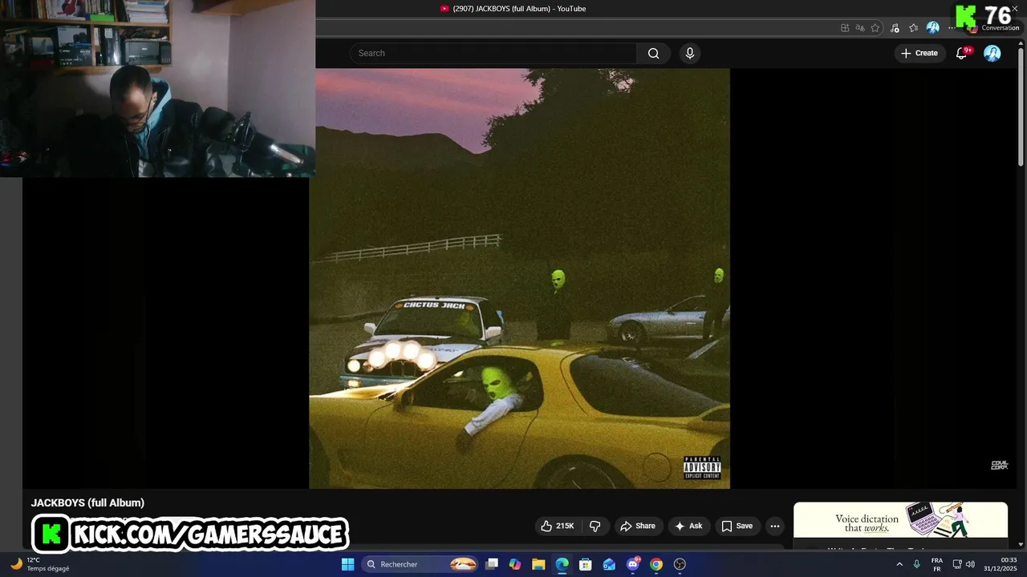Open browser settings ellipsis menu

click(x=952, y=27)
